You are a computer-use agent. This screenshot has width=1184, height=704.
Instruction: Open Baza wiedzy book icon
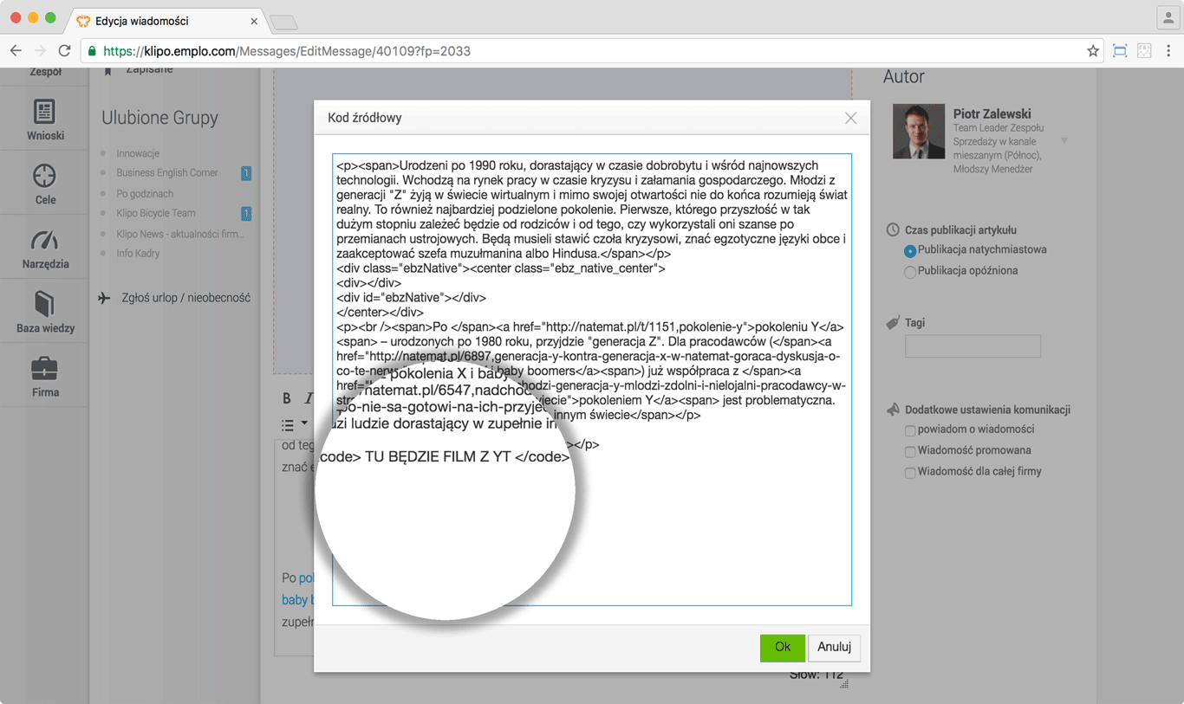pos(44,304)
